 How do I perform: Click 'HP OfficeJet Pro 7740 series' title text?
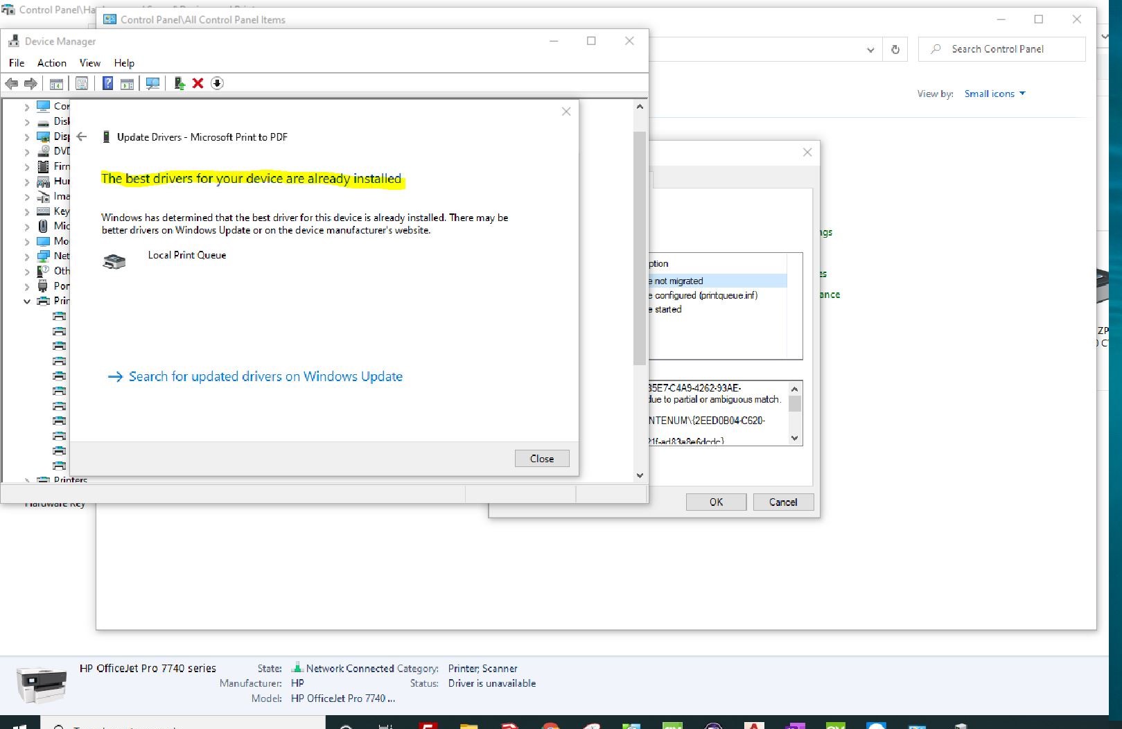148,669
